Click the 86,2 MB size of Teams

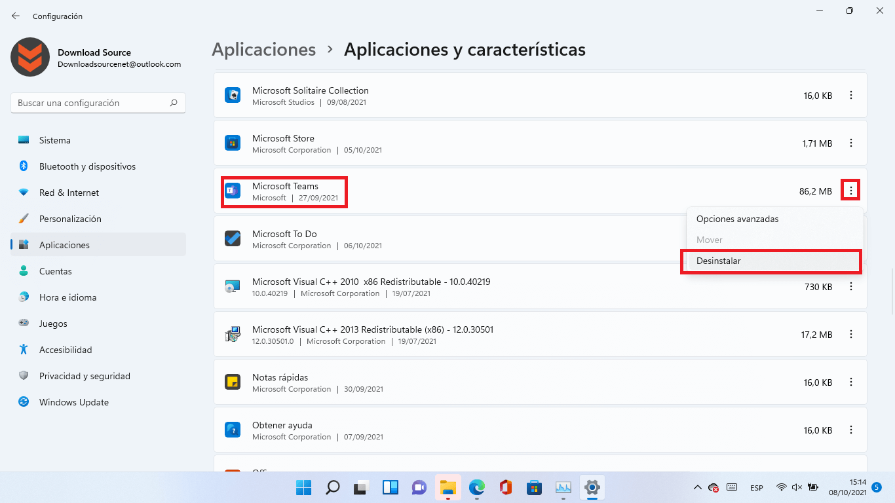816,191
